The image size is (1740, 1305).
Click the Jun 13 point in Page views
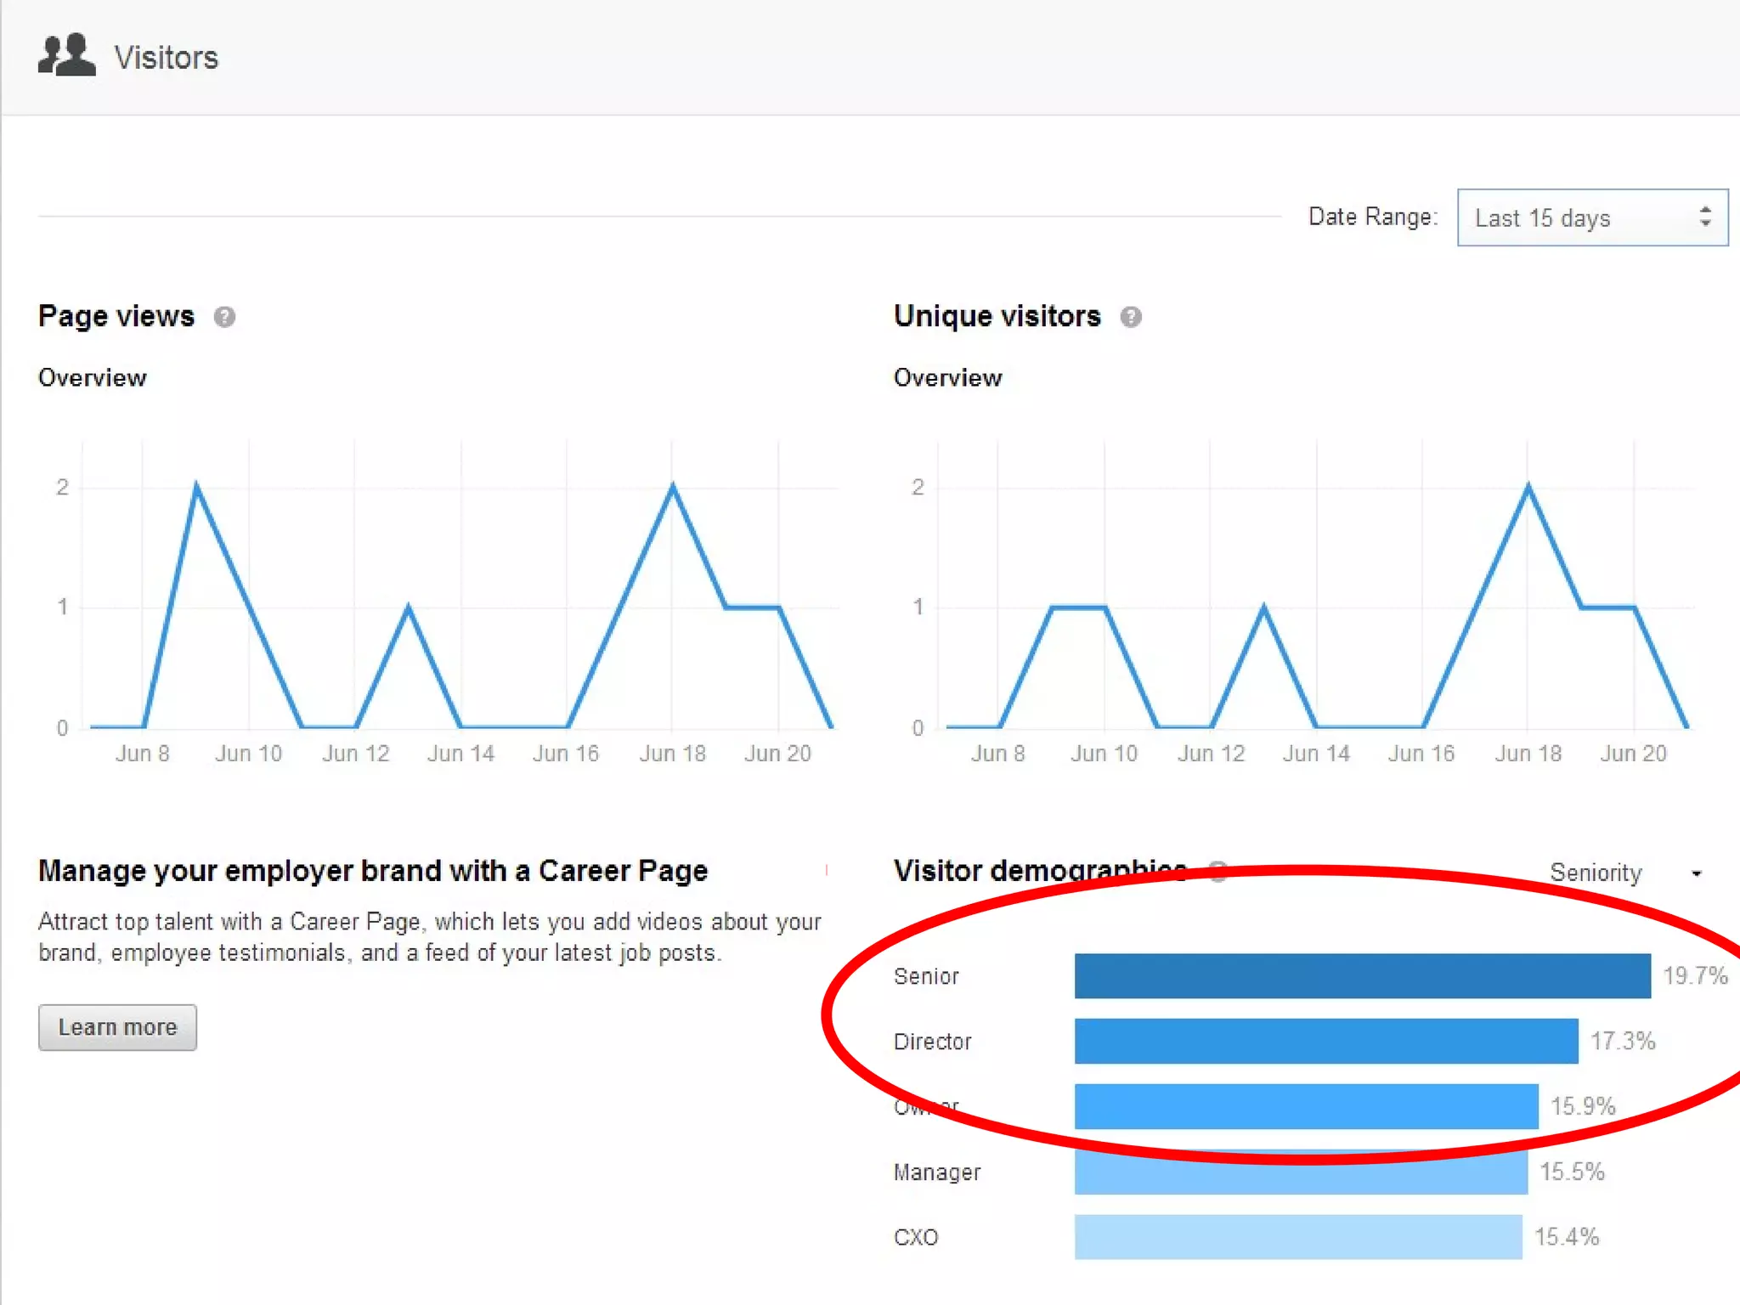click(409, 607)
